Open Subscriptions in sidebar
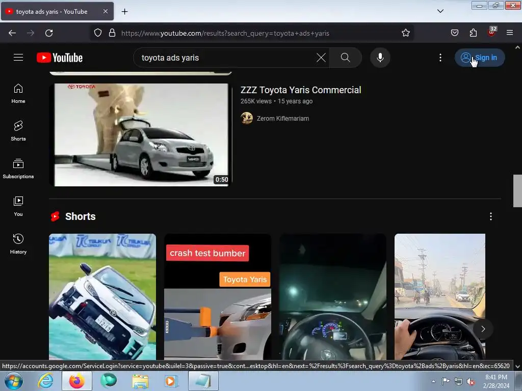Screen dimensions: 522x391 (18, 169)
